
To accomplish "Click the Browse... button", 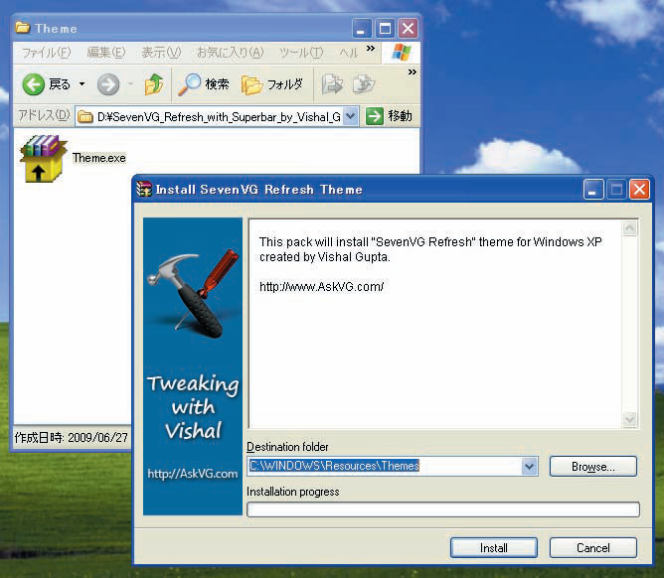I will click(x=592, y=467).
